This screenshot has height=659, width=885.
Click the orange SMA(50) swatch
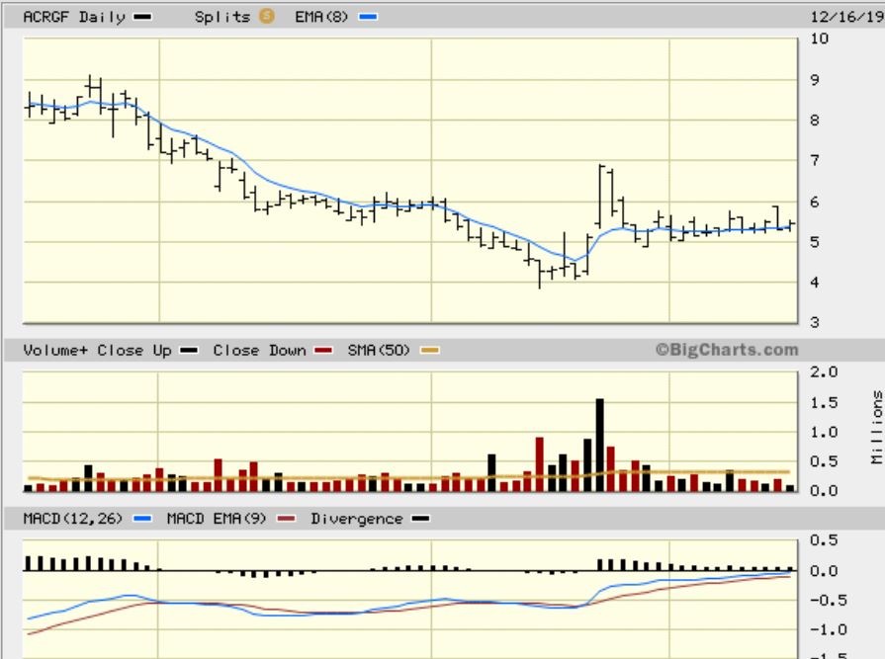(430, 351)
